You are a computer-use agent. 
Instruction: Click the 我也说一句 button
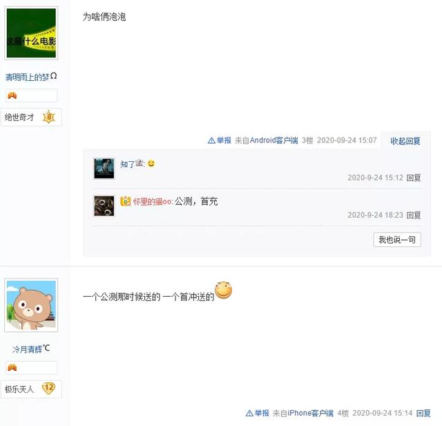point(397,240)
